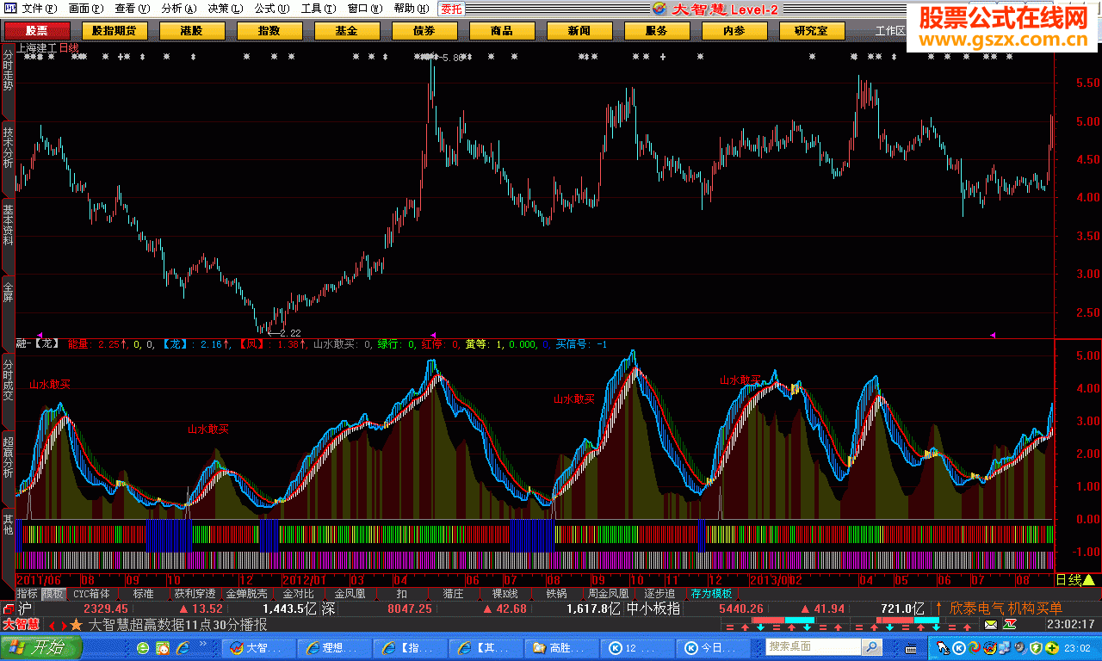Click the star icon beside the news ticker
The height and width of the screenshot is (661, 1102).
(77, 625)
